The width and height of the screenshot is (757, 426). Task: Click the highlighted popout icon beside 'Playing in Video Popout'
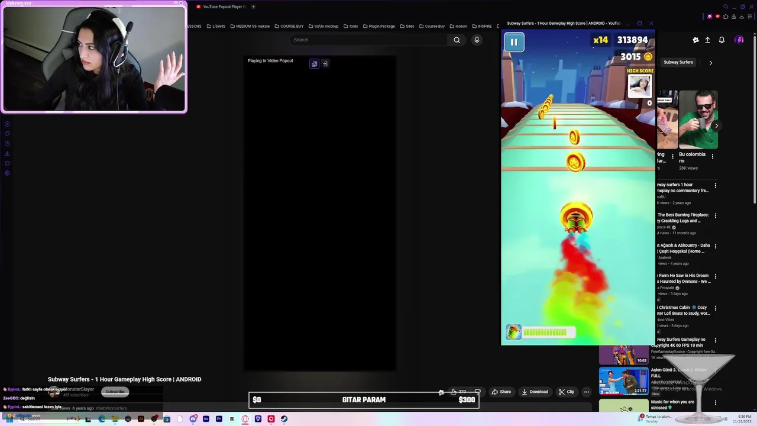(315, 64)
